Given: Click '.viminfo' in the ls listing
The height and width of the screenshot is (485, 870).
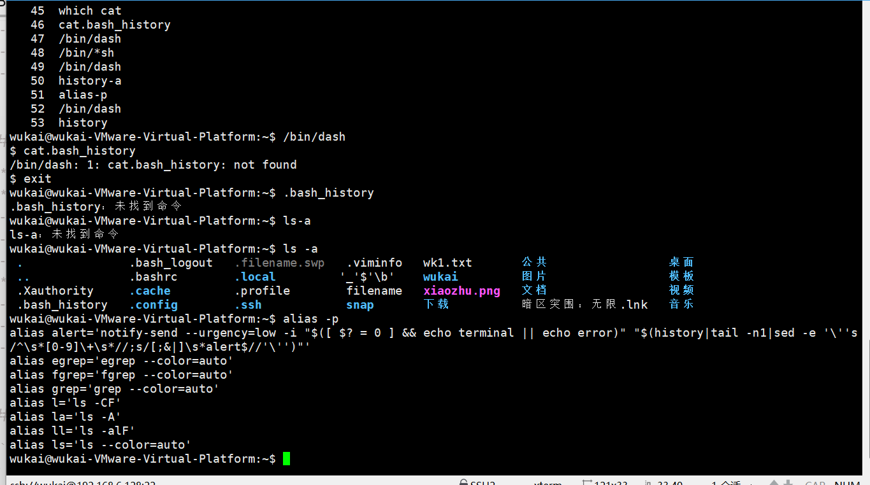Looking at the screenshot, I should (375, 263).
